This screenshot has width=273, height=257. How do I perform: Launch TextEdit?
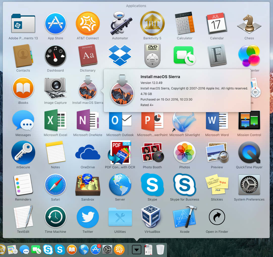tap(23, 217)
